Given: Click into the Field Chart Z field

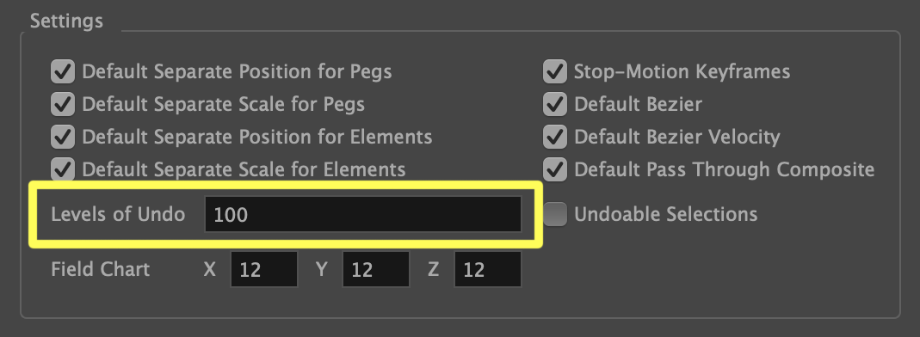Looking at the screenshot, I should [488, 270].
